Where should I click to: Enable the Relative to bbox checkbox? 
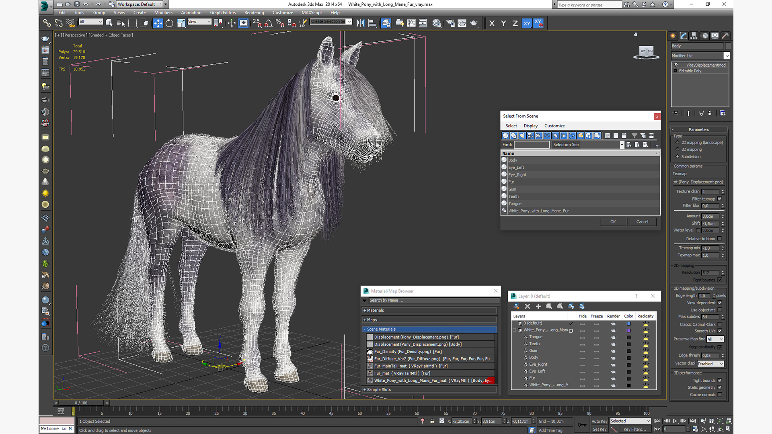coord(719,239)
